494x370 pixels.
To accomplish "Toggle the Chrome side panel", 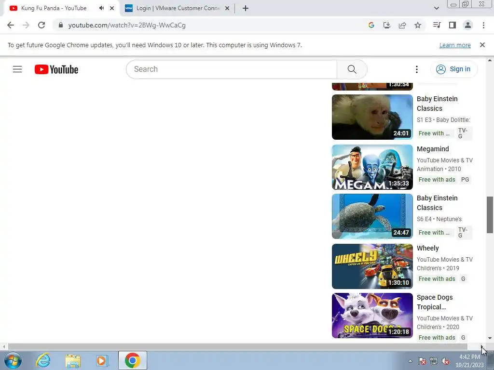I will pos(453,25).
